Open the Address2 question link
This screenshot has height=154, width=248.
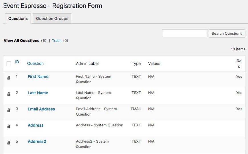coord(37,141)
